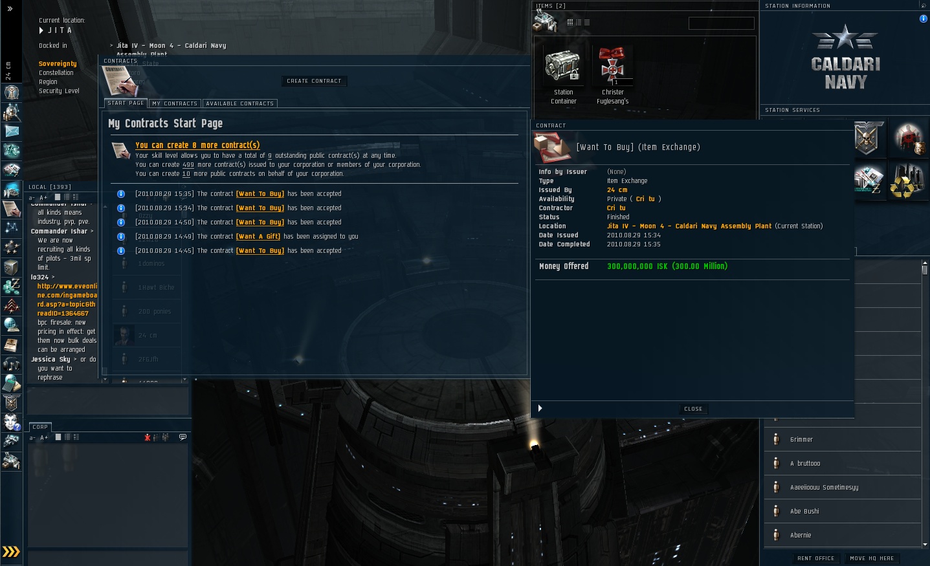Open the skull emblem bounty office service
This screenshot has height=566, width=930.
[x=867, y=138]
